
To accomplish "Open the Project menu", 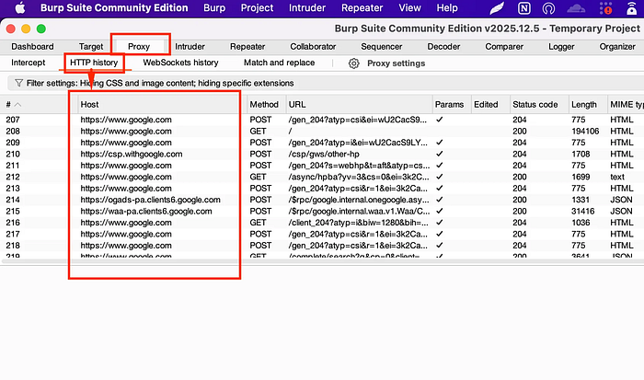I will coord(257,7).
